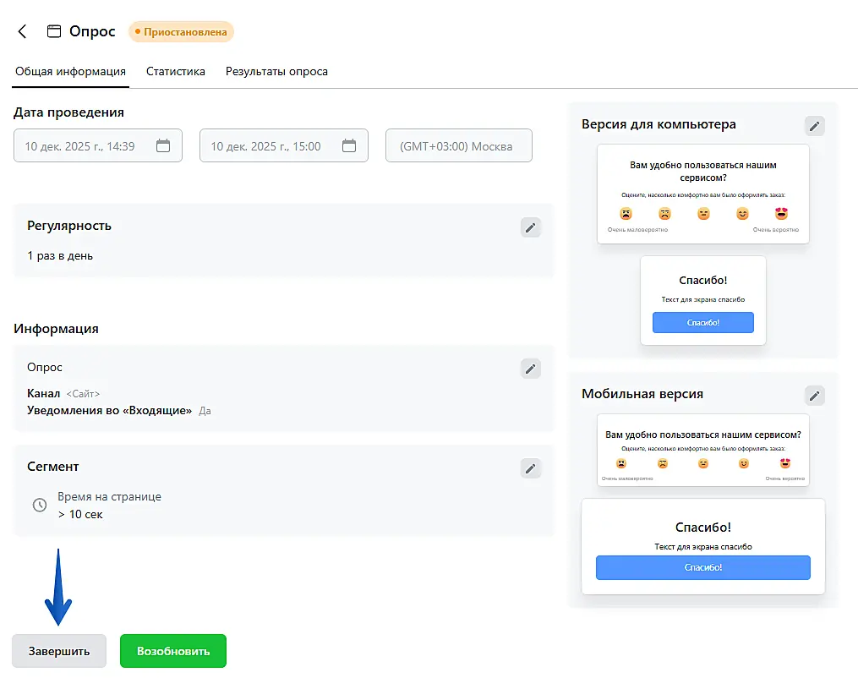
Task: Click the Спасибо! button in mobile preview
Action: pos(702,567)
